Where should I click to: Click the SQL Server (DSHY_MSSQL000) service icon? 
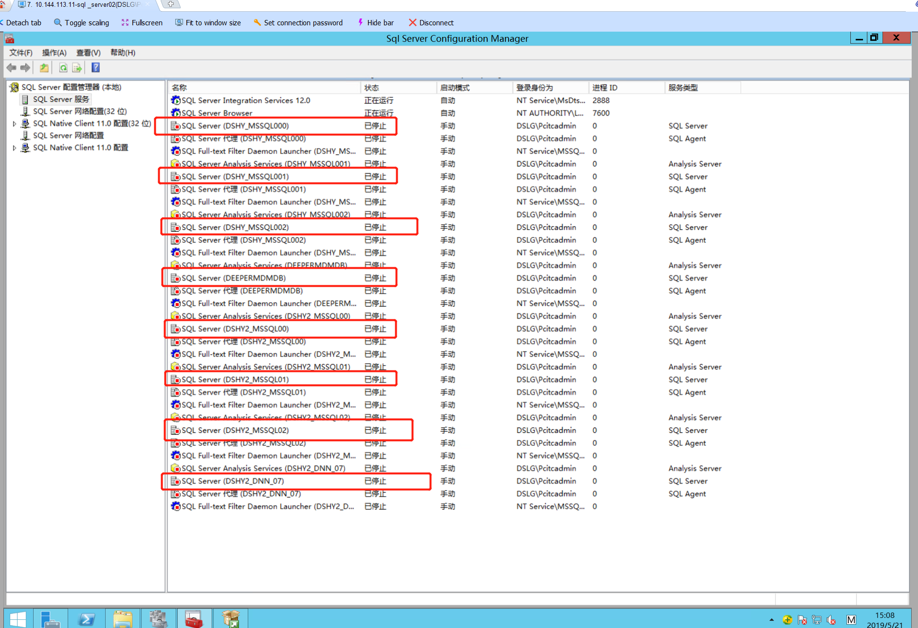[x=176, y=126]
